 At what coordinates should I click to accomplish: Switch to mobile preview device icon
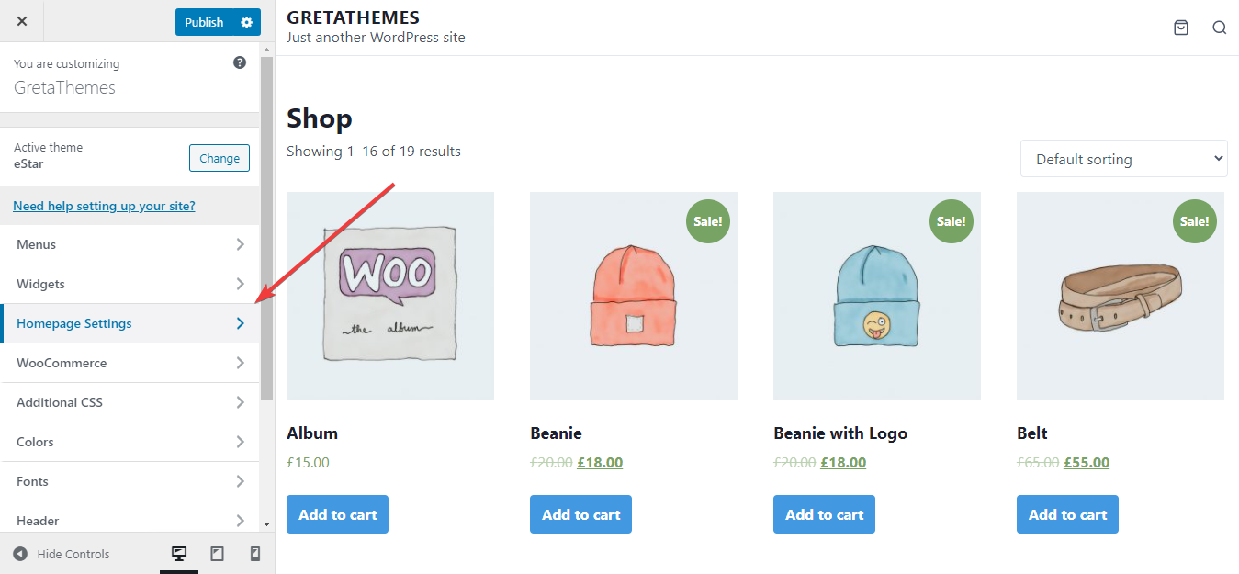(x=255, y=554)
